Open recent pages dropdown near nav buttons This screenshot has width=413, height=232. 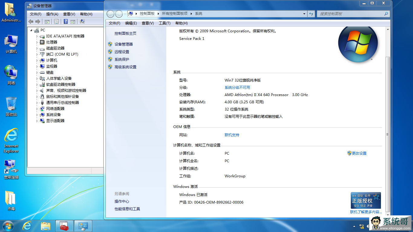125,14
